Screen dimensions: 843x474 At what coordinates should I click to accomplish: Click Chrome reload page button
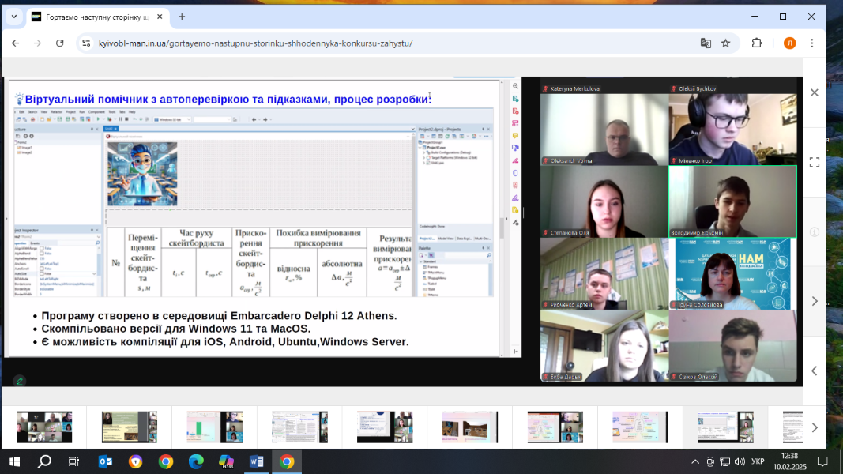click(x=60, y=43)
